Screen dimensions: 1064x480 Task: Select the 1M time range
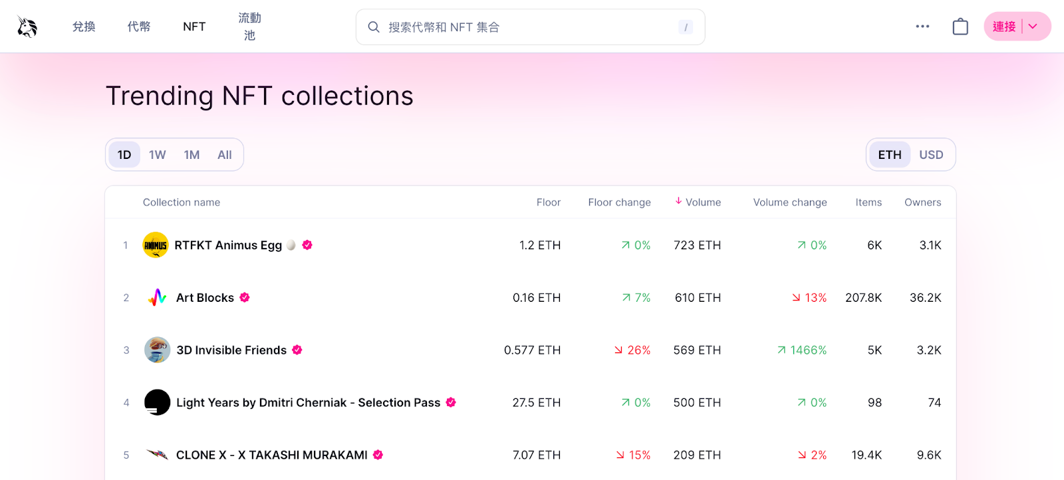[x=192, y=155]
